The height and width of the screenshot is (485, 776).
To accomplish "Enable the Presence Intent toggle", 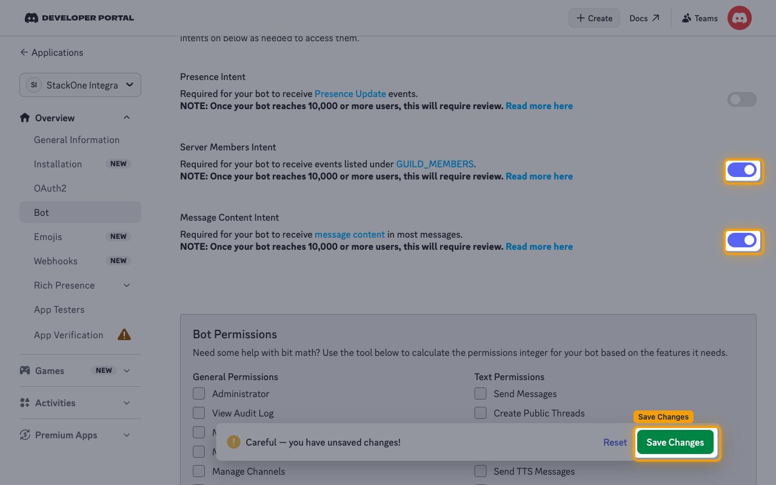I will click(742, 99).
